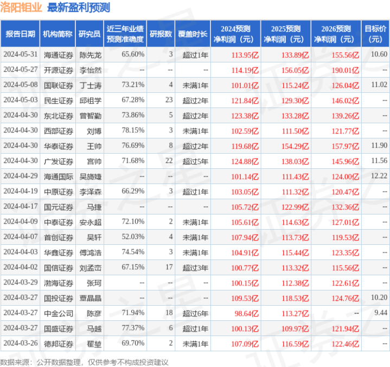Image resolution: width=390 pixels, height=367 pixels.
Task: Select the 国元证券 institution cell
Action: (59, 207)
